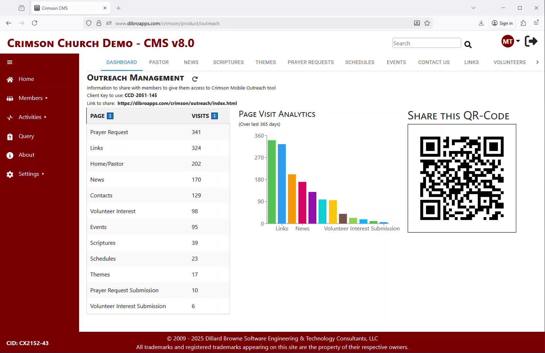Open the outreach share link URL
This screenshot has height=353, width=545.
pos(177,103)
